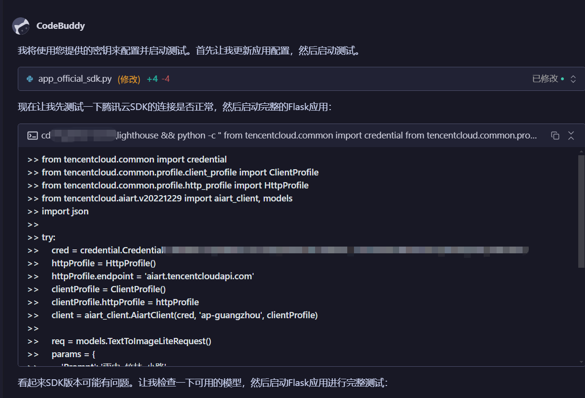The image size is (585, 398).
Task: Click the message about SDK版本可能有问题
Action: 202,383
